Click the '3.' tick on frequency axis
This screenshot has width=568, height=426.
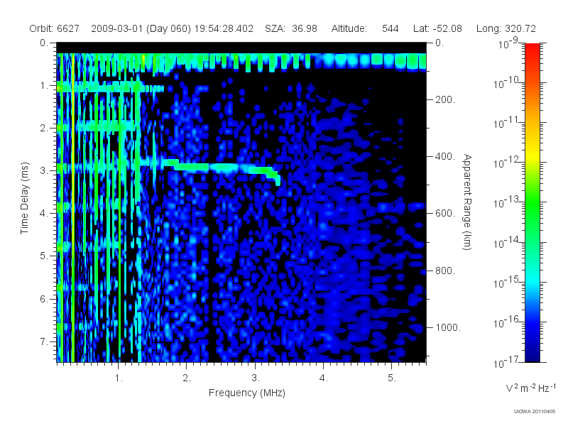point(256,378)
